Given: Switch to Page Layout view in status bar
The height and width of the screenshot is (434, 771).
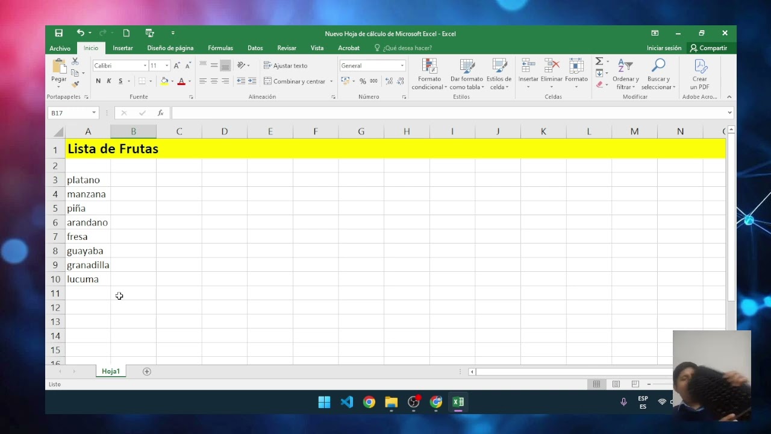Looking at the screenshot, I should point(616,384).
